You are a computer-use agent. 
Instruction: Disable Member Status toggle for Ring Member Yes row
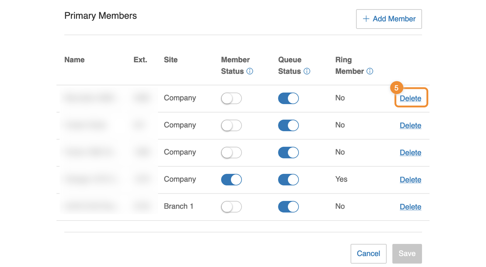tap(231, 180)
